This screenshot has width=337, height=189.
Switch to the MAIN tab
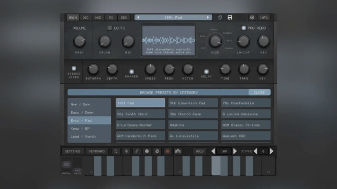pyautogui.click(x=73, y=18)
